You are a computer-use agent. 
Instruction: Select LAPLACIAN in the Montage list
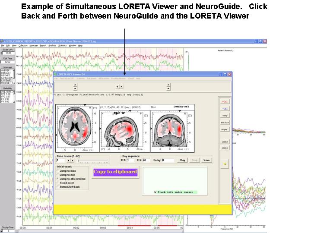coord(6,78)
